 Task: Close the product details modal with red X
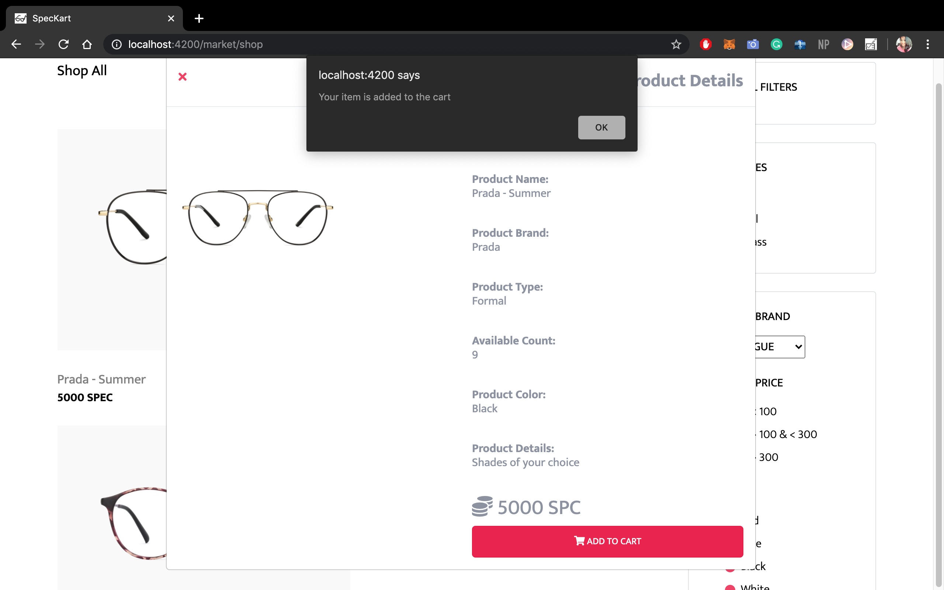182,77
